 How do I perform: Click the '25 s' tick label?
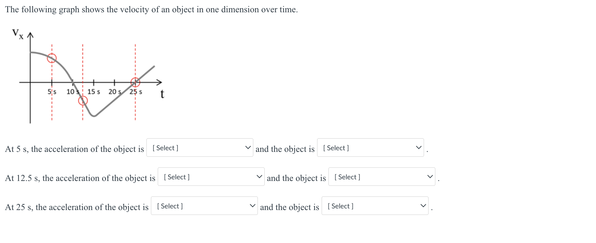tap(136, 92)
